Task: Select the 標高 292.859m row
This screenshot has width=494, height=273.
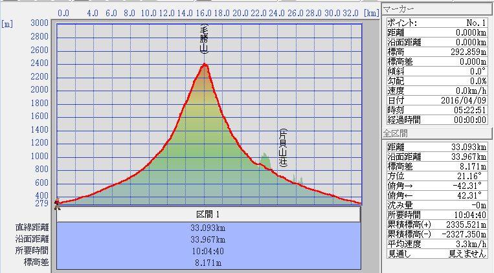Action: [436, 52]
